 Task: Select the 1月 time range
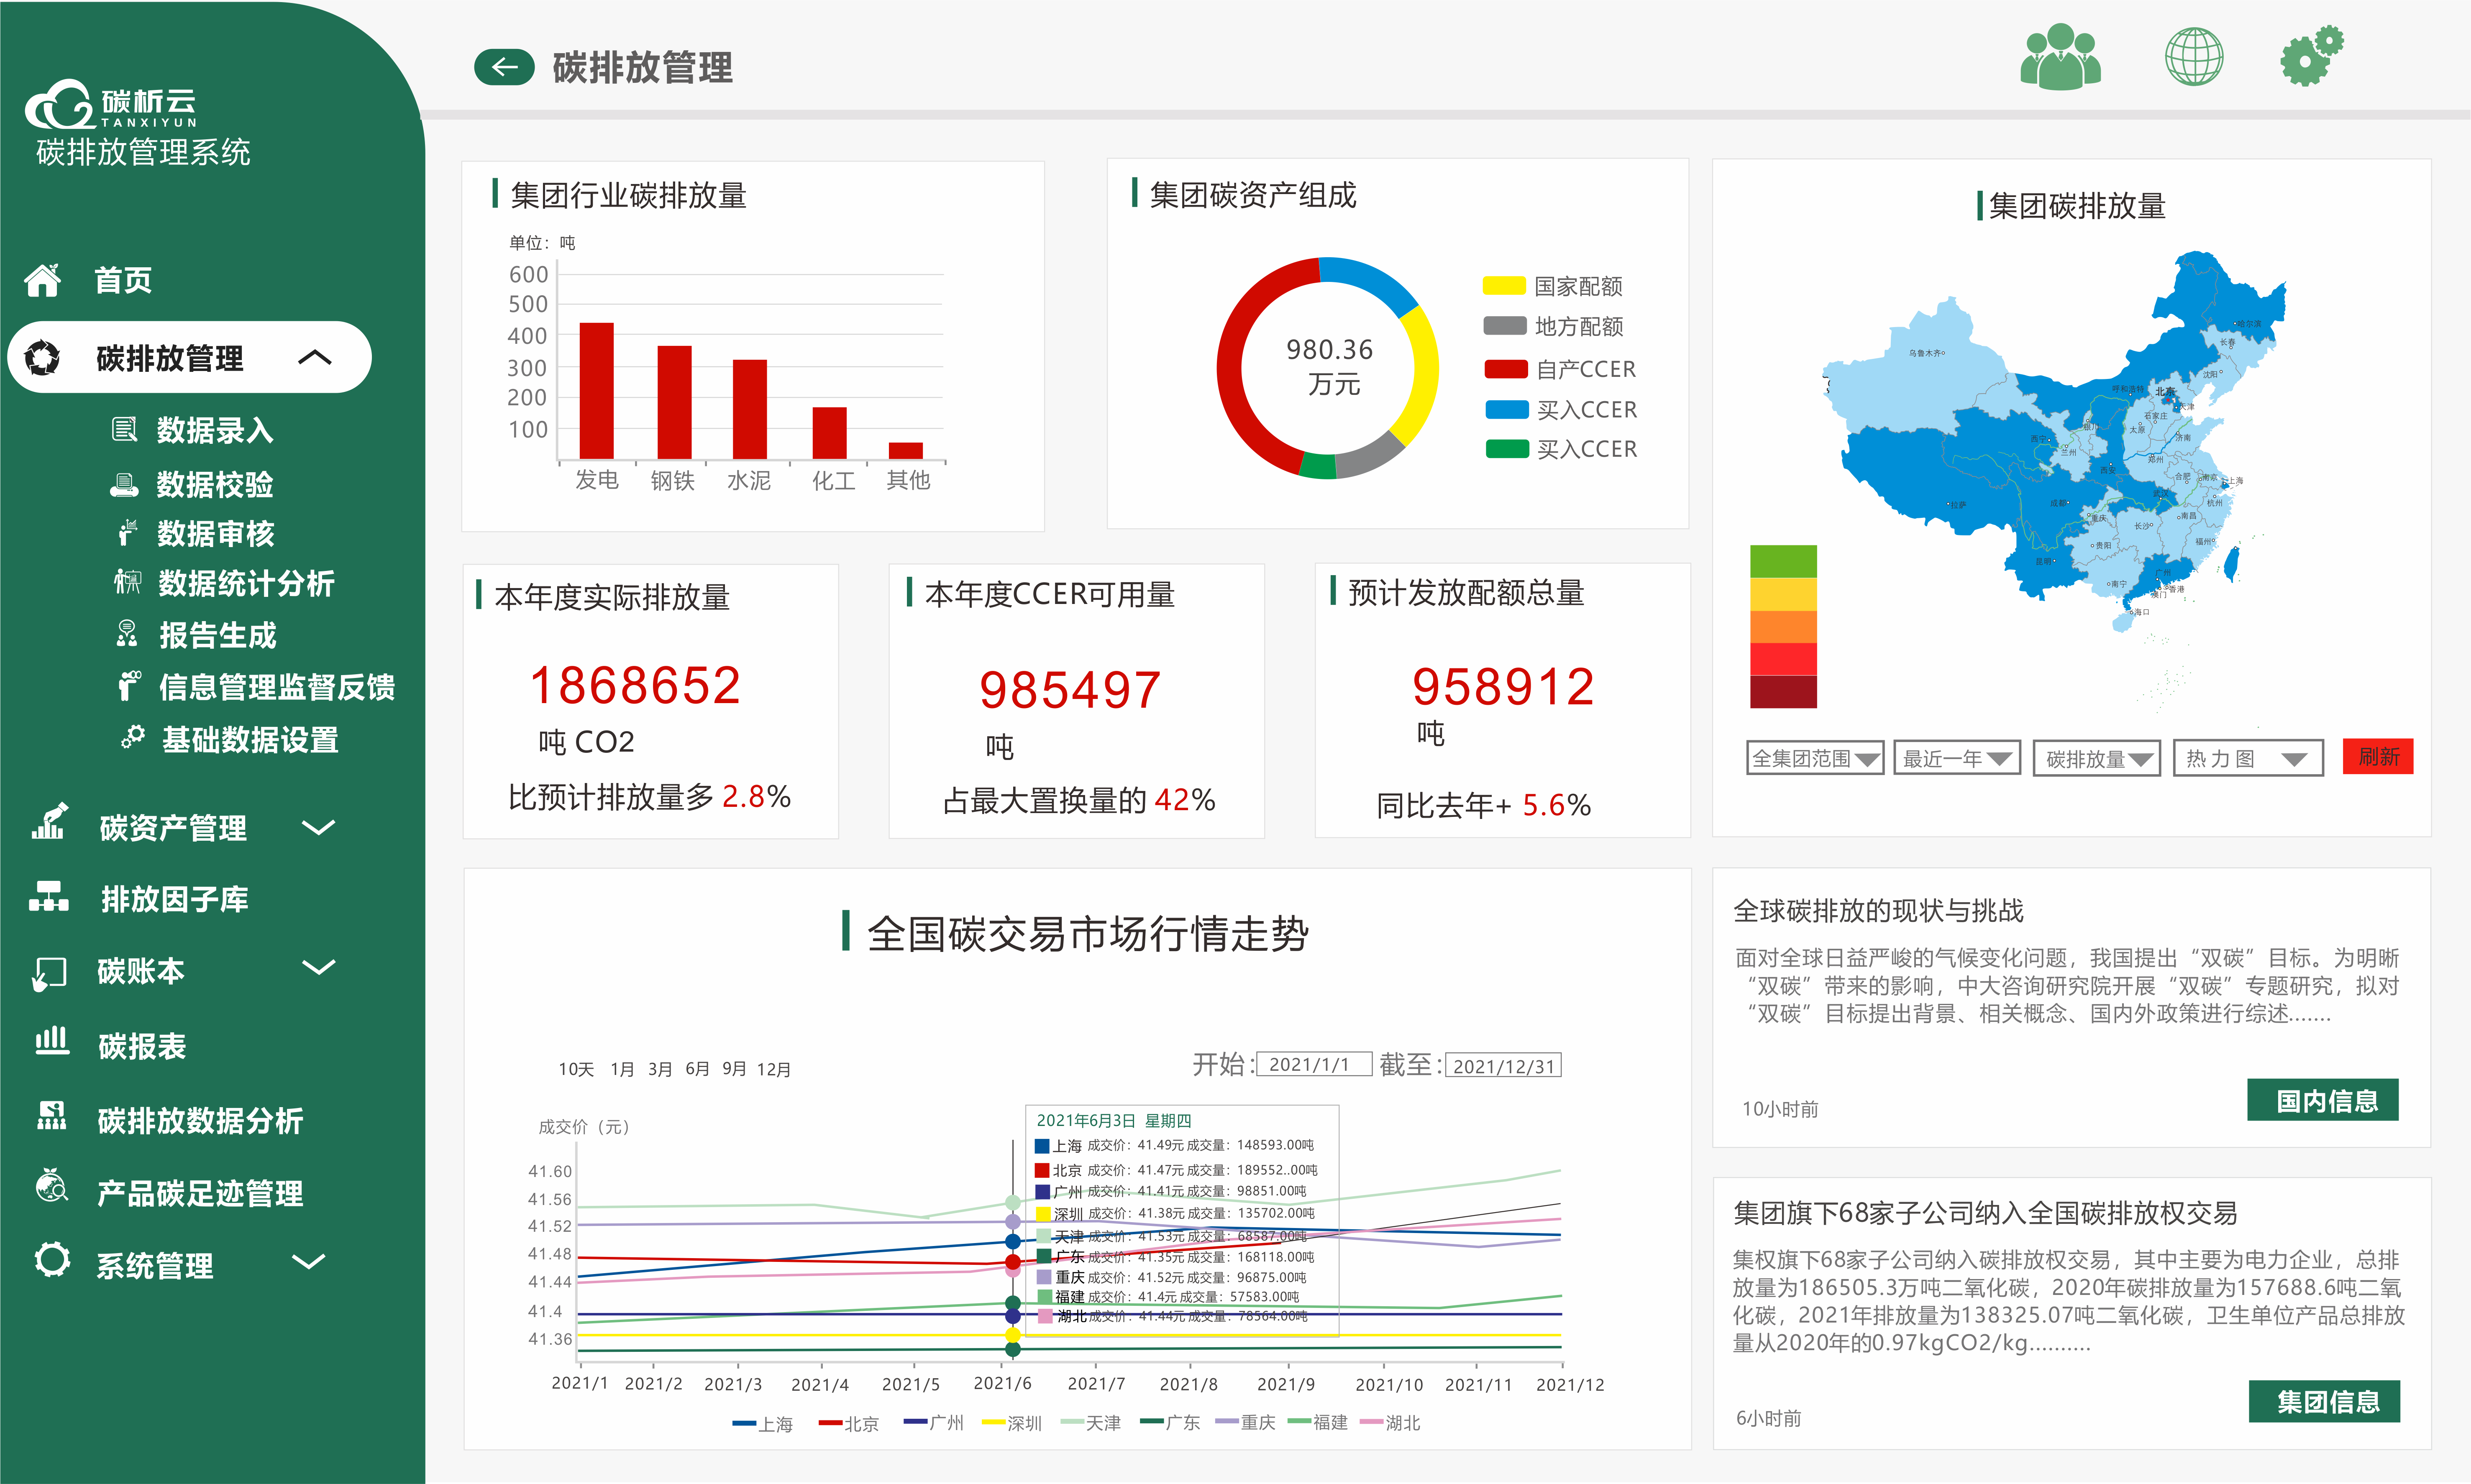pyautogui.click(x=622, y=1069)
